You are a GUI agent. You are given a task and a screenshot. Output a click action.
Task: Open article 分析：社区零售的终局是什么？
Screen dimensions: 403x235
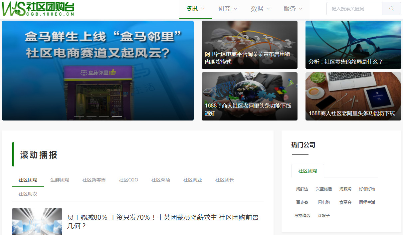coord(353,45)
